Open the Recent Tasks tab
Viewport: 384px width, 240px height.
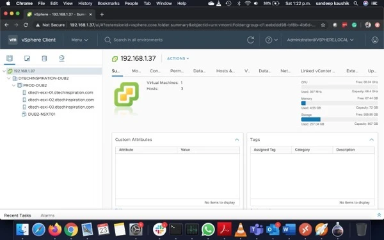pos(17,216)
